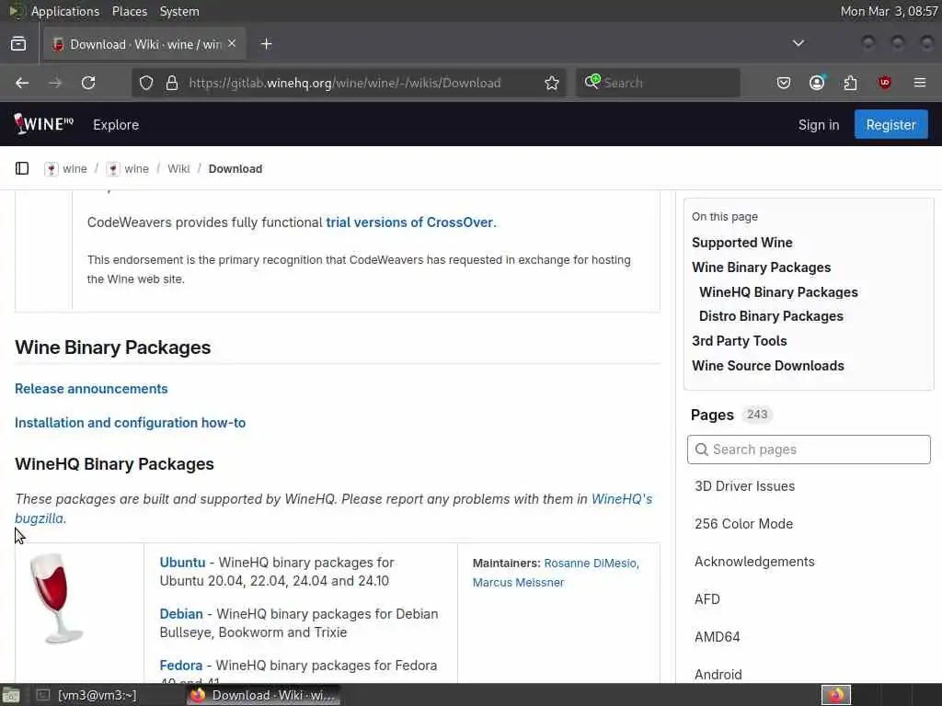Open uBlock Origin extension icon

(885, 83)
